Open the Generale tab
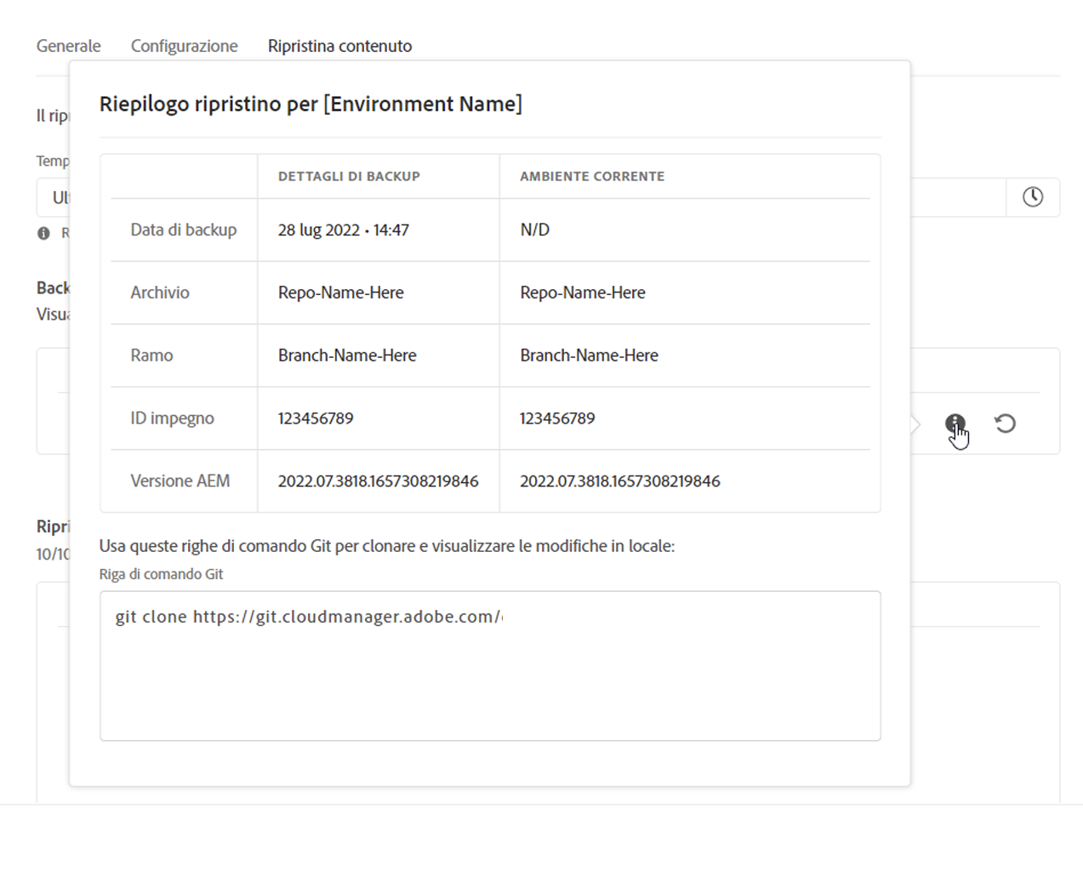Viewport: 1083px width, 876px height. tap(68, 46)
